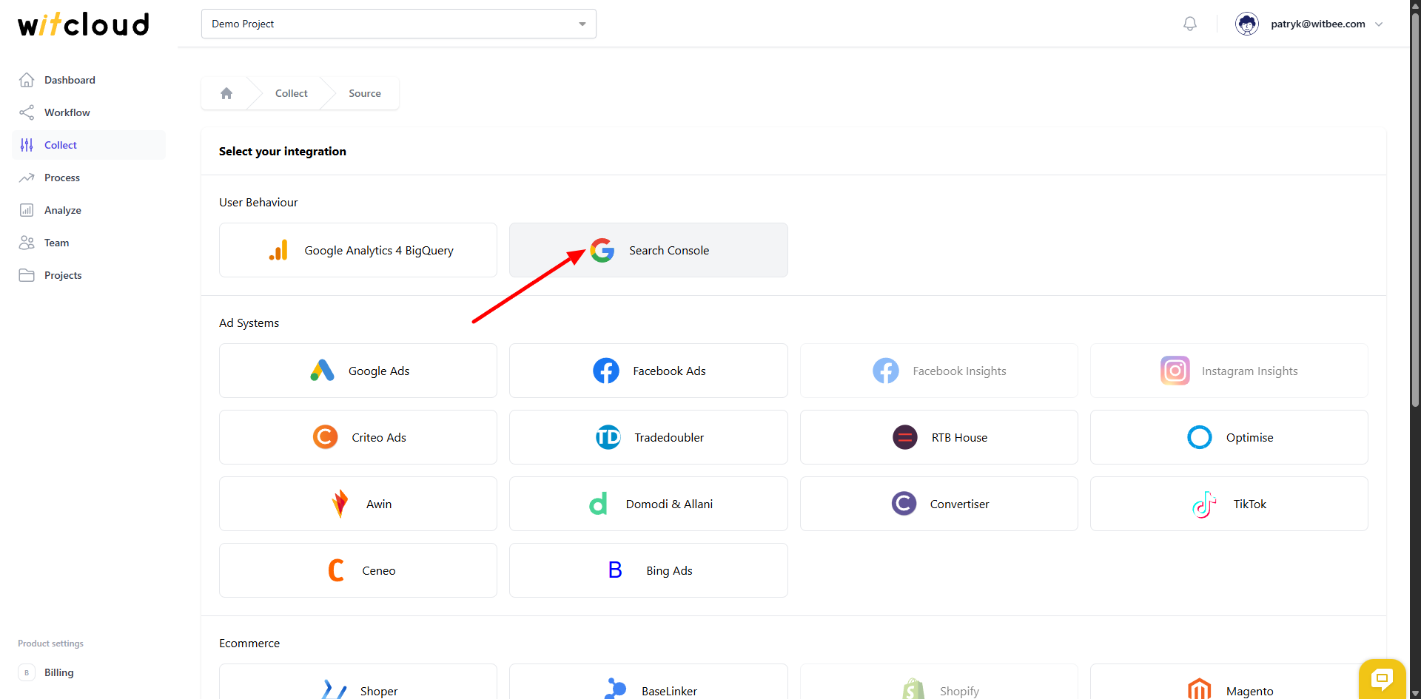Image resolution: width=1421 pixels, height=699 pixels.
Task: Select the Search Console integration
Action: click(648, 250)
